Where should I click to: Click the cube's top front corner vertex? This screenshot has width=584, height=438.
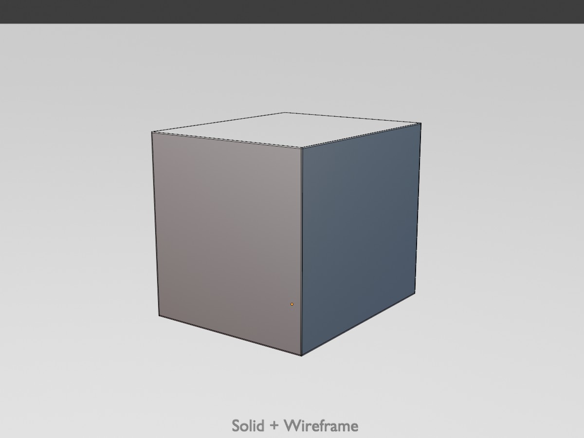[301, 147]
